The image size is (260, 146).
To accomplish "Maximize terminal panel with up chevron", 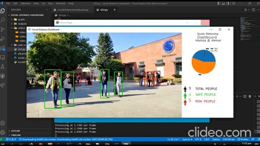I will [x=255, y=97].
